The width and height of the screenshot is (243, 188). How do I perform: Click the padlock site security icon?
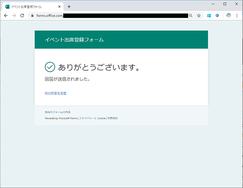(33, 16)
